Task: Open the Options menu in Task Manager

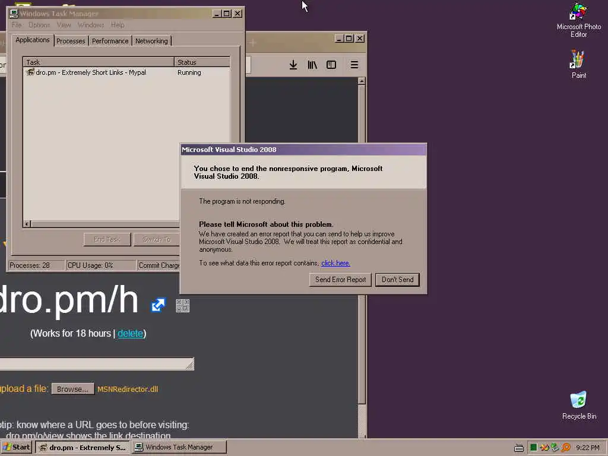Action: 39,25
